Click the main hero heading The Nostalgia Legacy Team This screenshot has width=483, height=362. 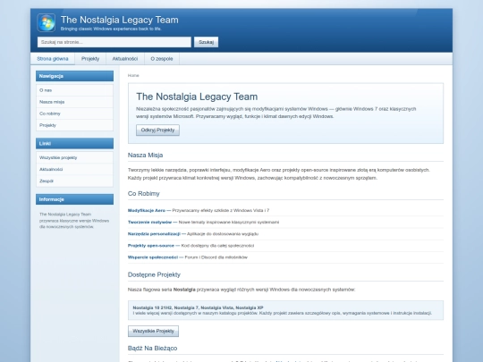[197, 97]
